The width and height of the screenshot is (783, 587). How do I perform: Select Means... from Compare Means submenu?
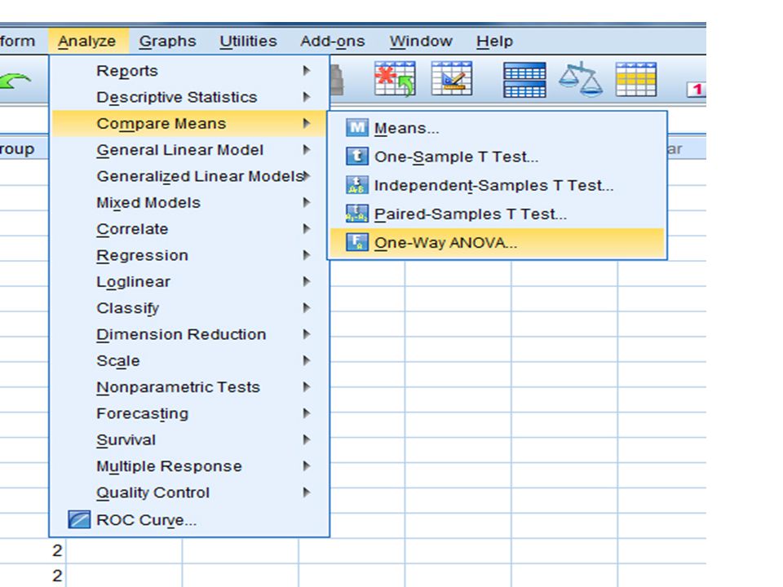coord(497,128)
